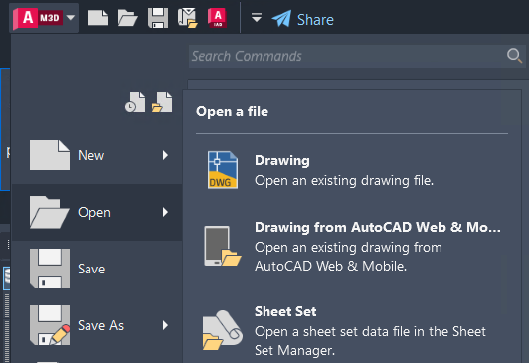Click the magnifier search icon
The height and width of the screenshot is (363, 529).
tap(514, 55)
